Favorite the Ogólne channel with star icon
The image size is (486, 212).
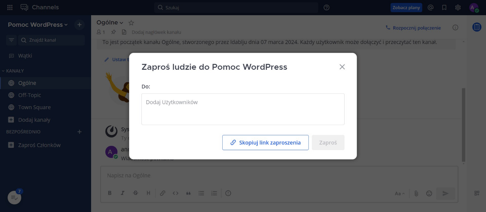131,23
